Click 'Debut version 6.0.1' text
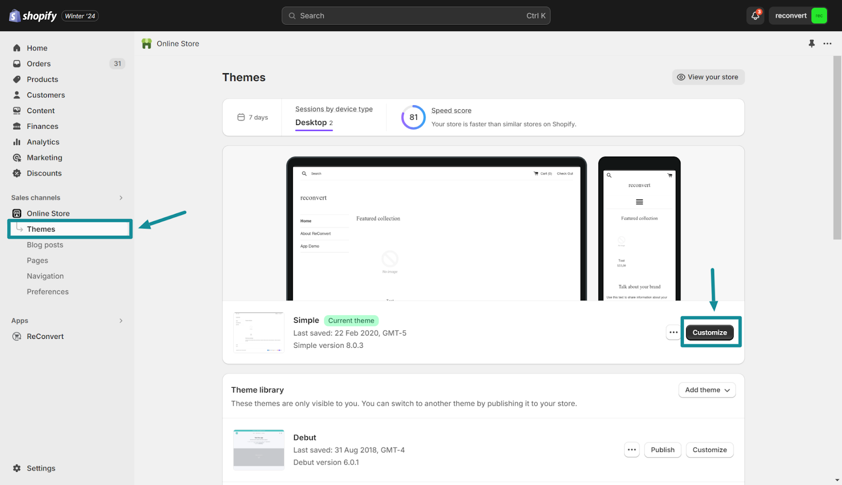Screen dimensions: 842x485 (x=326, y=462)
